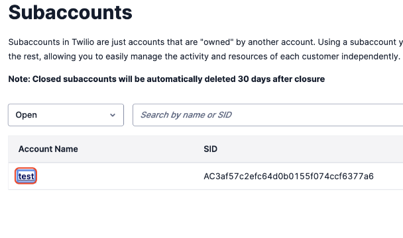Image resolution: width=403 pixels, height=238 pixels.
Task: Click the word 'Open' in status filter
Action: pyautogui.click(x=27, y=115)
